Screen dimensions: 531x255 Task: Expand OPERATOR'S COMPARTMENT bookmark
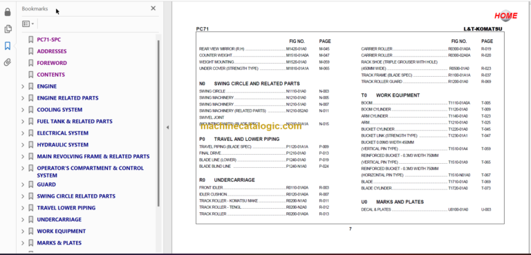23,169
